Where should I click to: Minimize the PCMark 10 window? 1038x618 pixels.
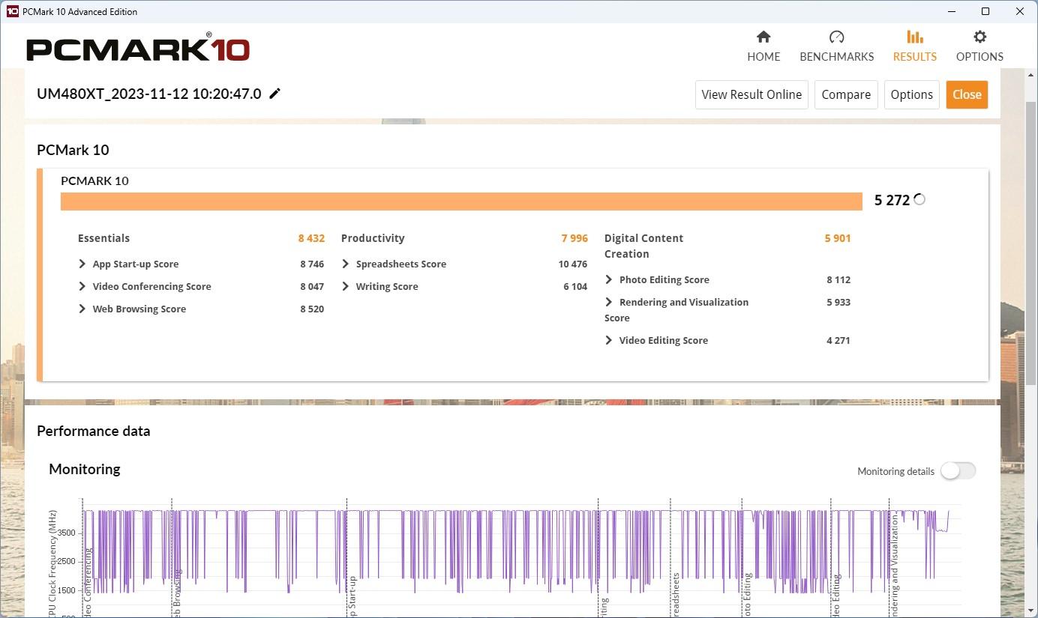point(951,11)
